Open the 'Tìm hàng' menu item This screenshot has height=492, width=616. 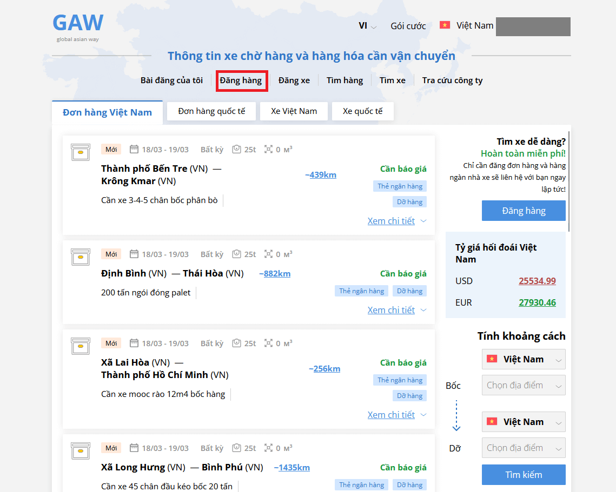coord(345,80)
